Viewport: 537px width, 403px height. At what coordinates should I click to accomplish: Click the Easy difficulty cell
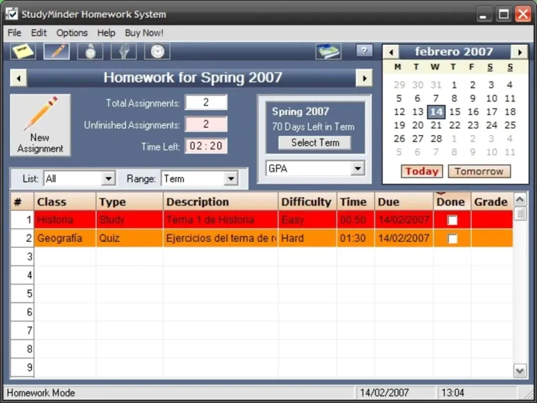307,220
